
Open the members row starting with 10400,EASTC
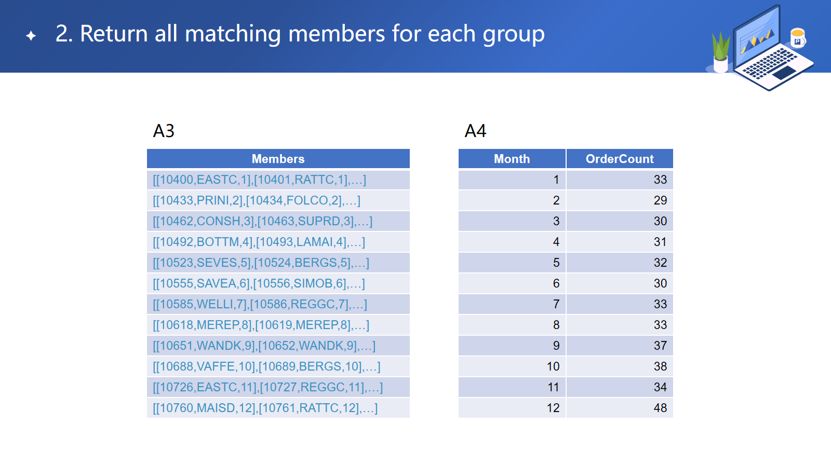pyautogui.click(x=259, y=180)
